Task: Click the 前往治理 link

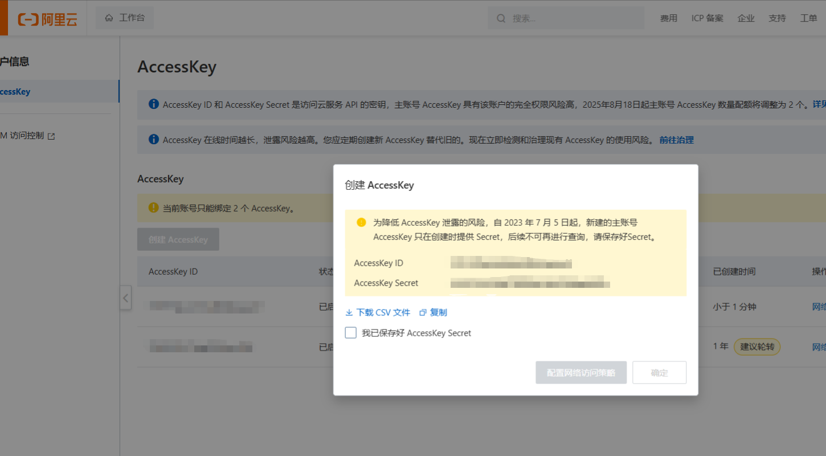Action: click(676, 140)
